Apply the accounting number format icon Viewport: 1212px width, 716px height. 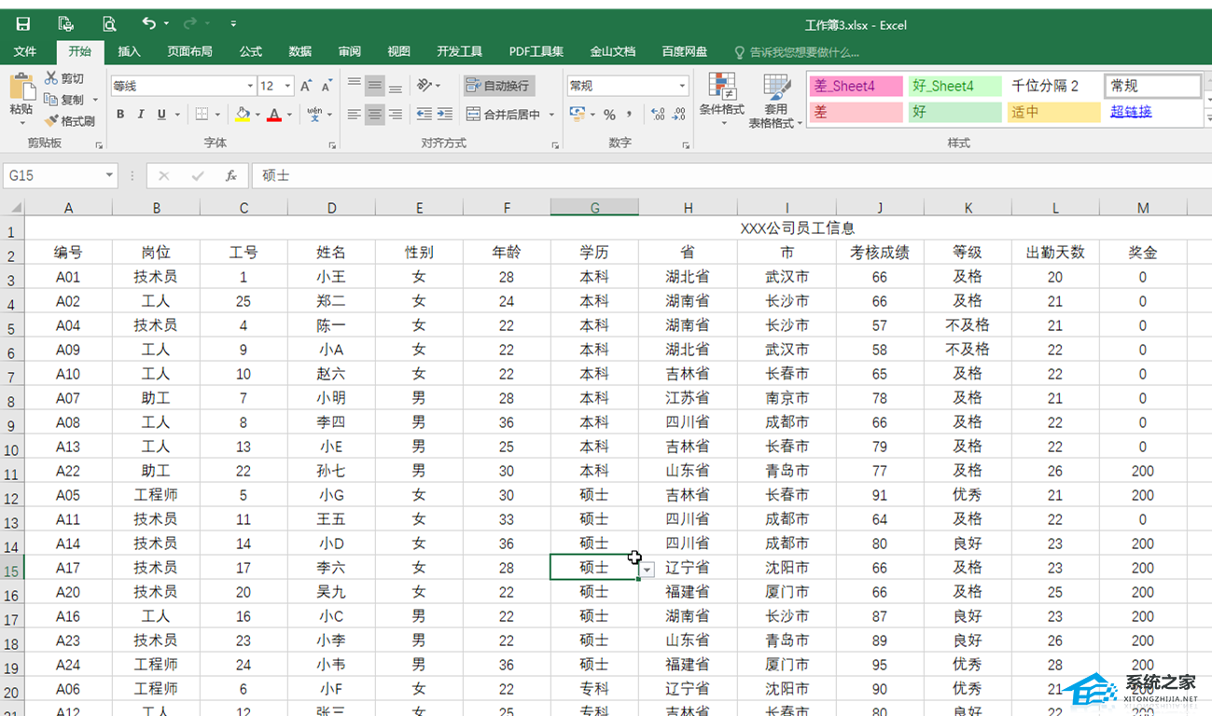[577, 115]
